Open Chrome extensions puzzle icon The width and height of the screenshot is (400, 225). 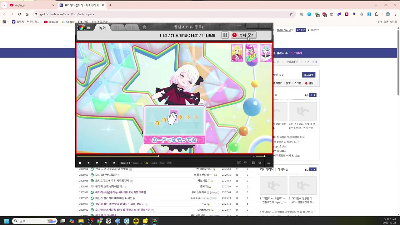(x=377, y=14)
